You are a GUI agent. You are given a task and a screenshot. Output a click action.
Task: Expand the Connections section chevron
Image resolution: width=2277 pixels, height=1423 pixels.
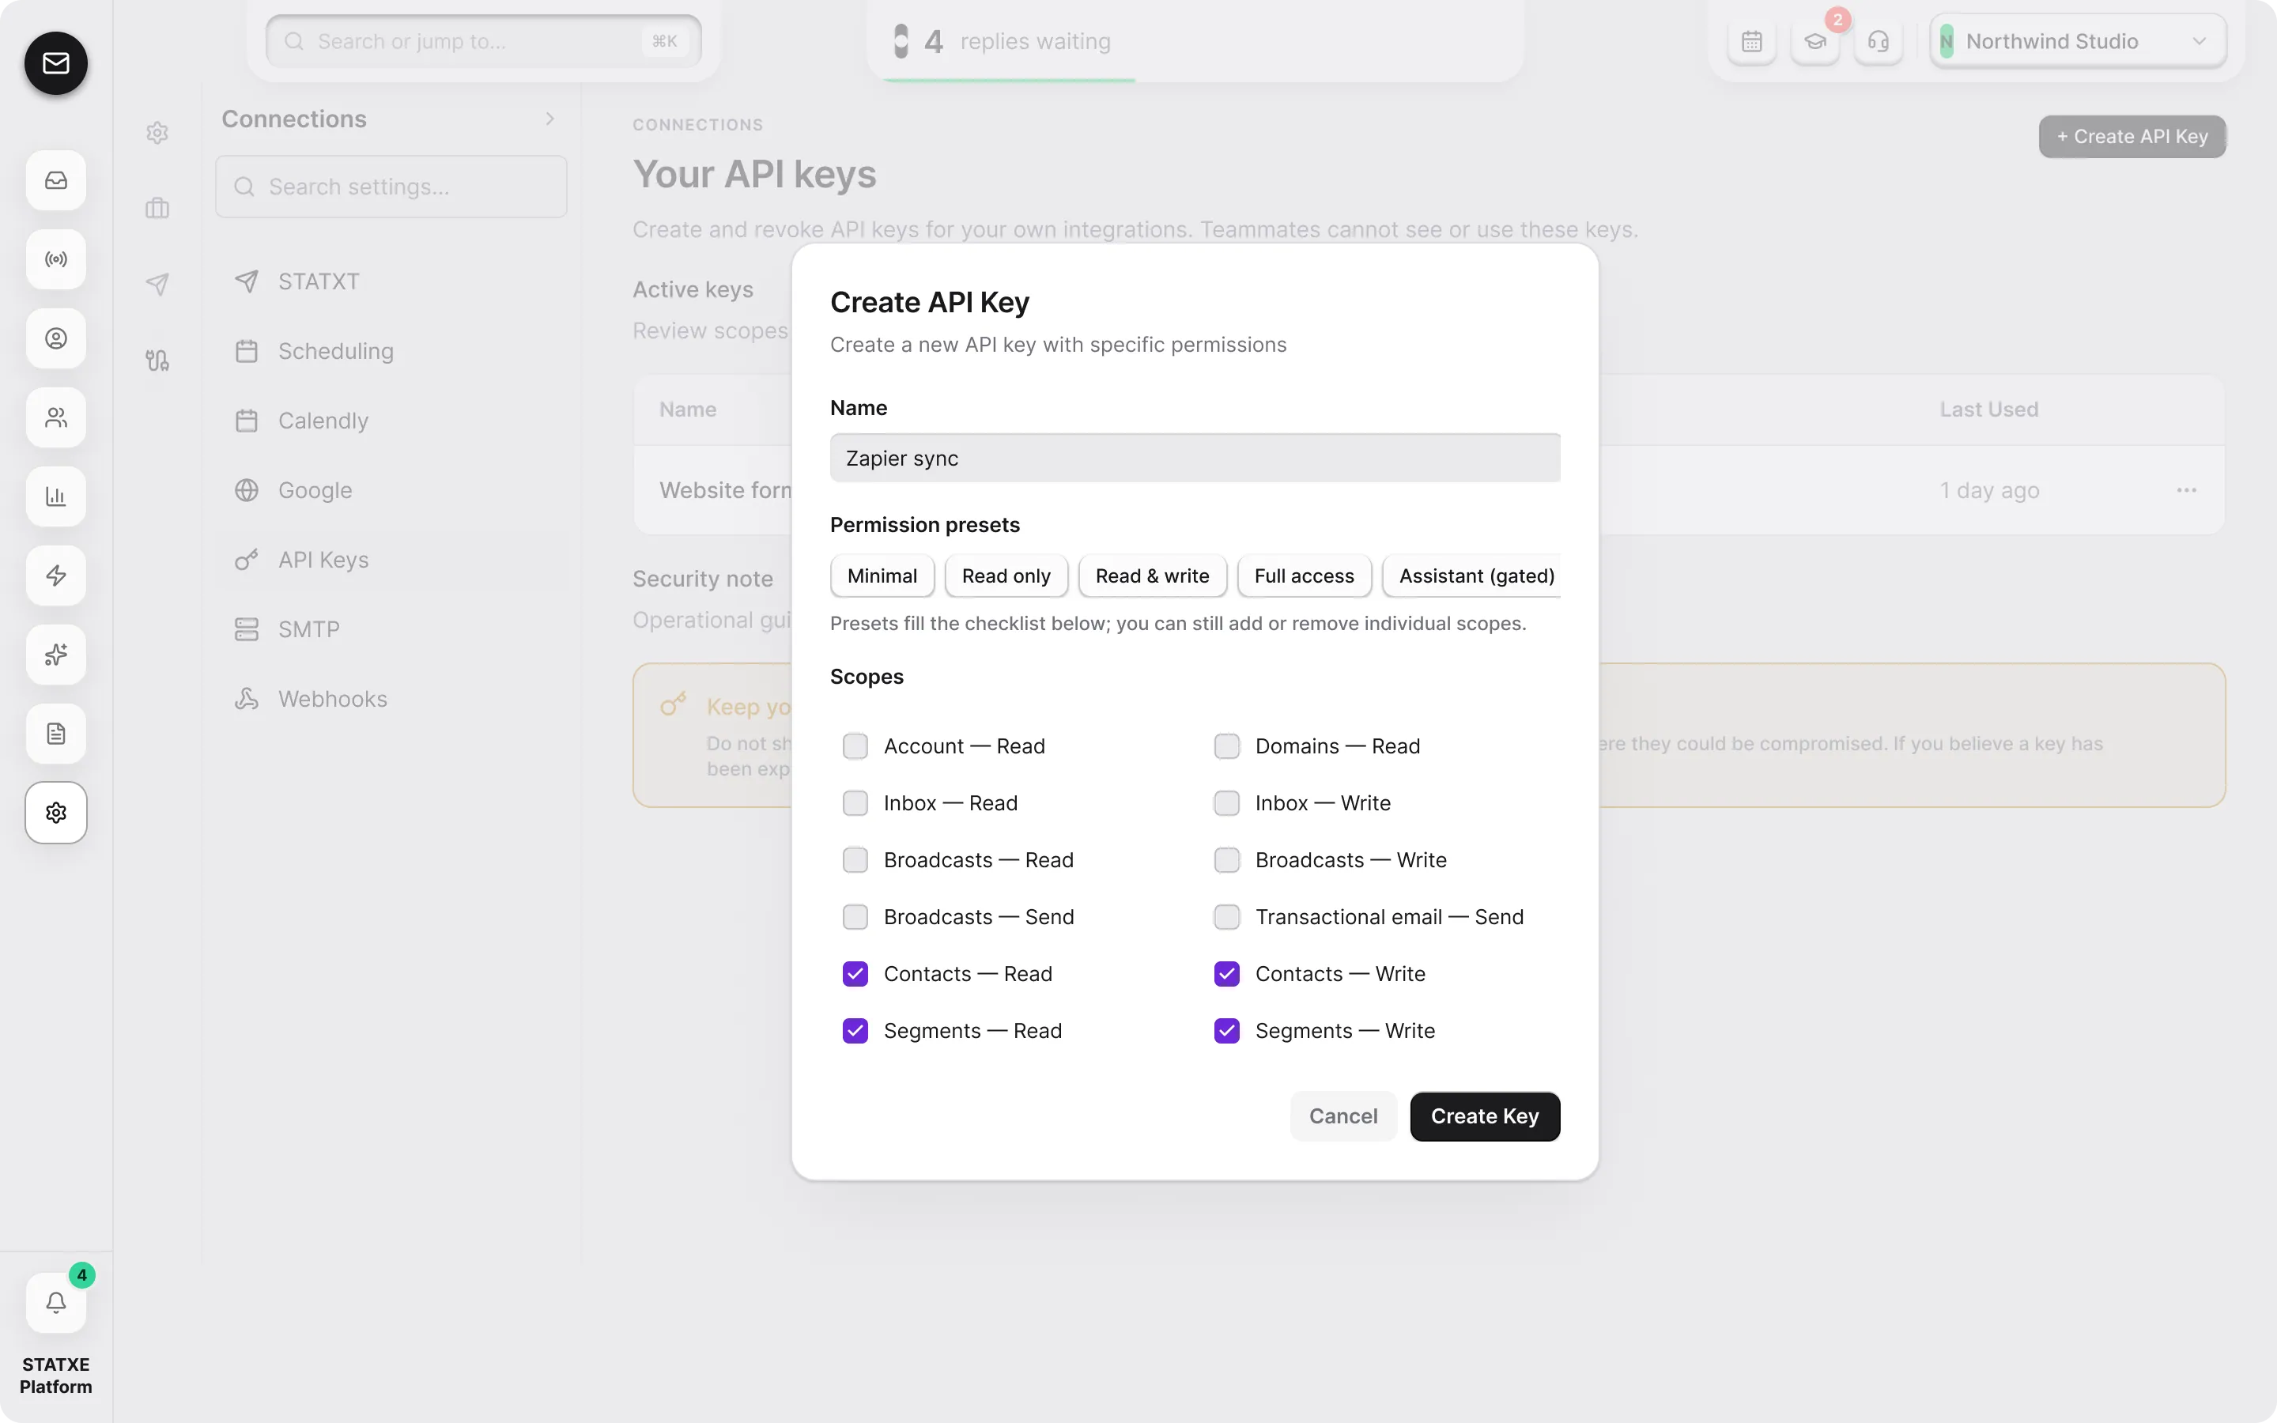coord(549,119)
